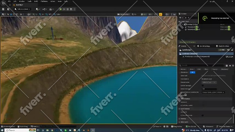The image size is (235, 132).
Task: Click the lock details icon
Action: (232, 50)
